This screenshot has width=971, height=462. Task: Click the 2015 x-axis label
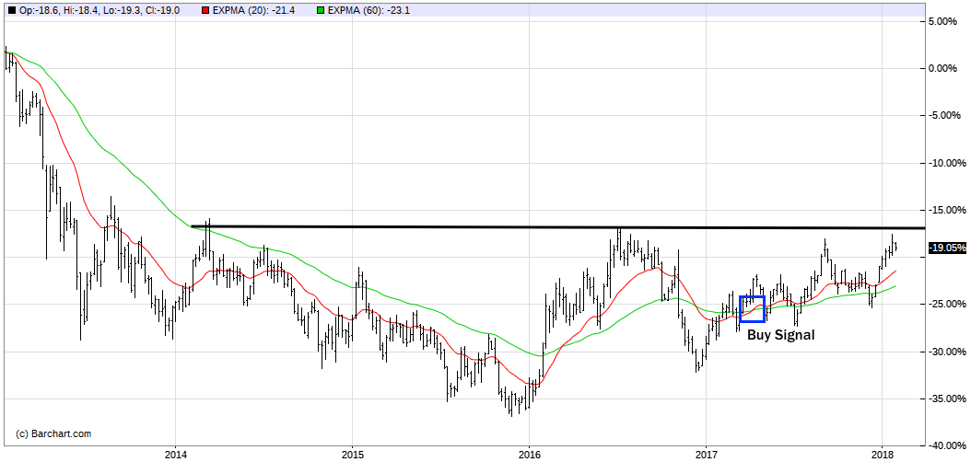[352, 456]
